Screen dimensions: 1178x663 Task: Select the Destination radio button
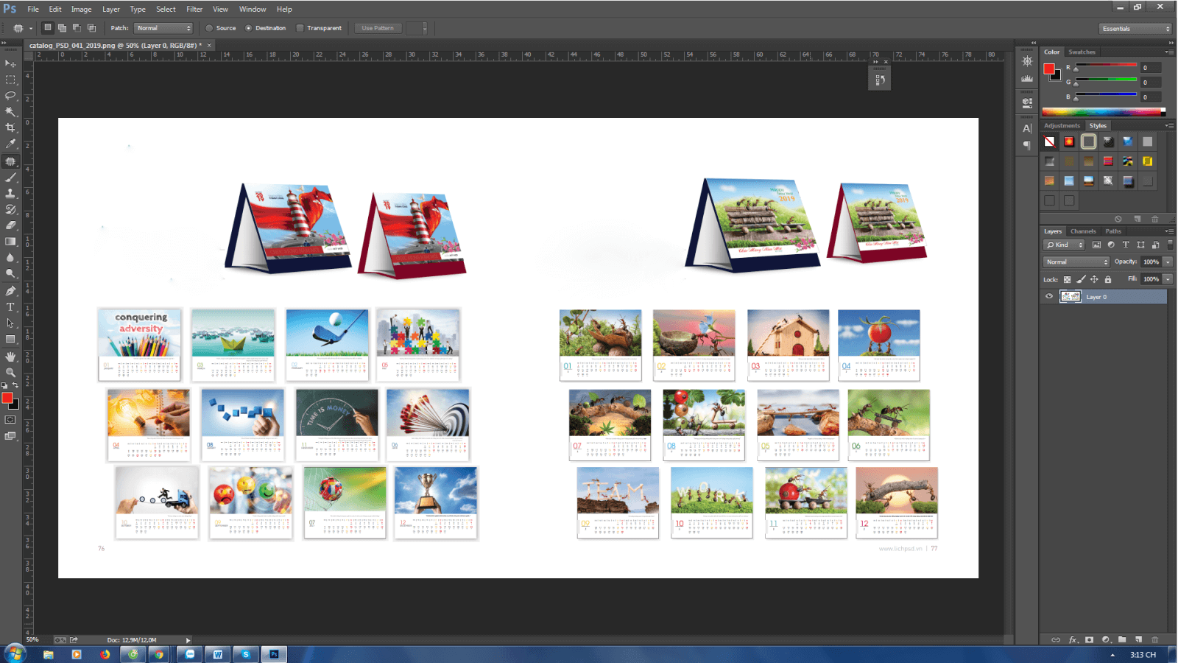[x=249, y=28]
